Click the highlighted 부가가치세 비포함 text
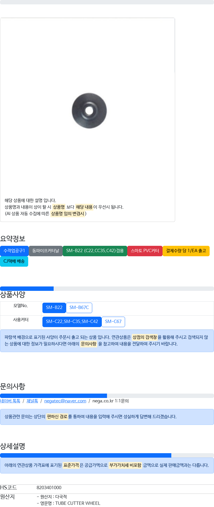This screenshot has width=214, height=507. click(x=125, y=465)
